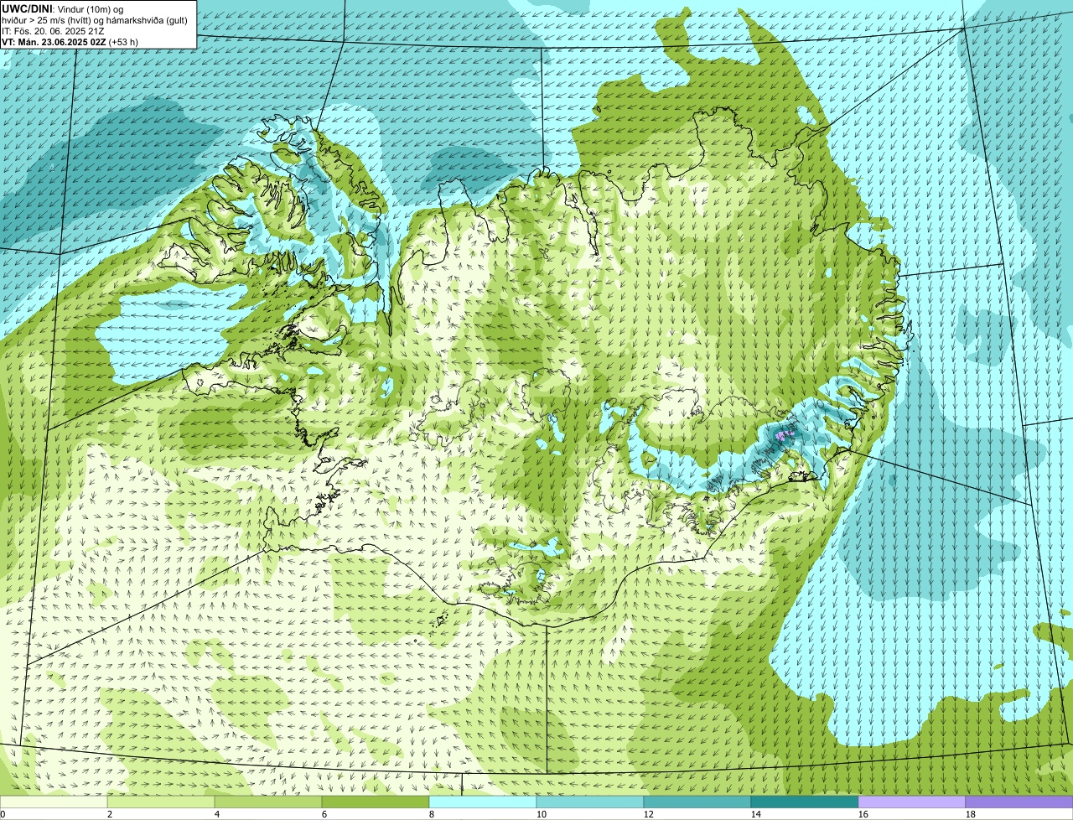Image resolution: width=1073 pixels, height=820 pixels.
Task: Click the '6' tick label on the color scale
Action: tap(324, 814)
